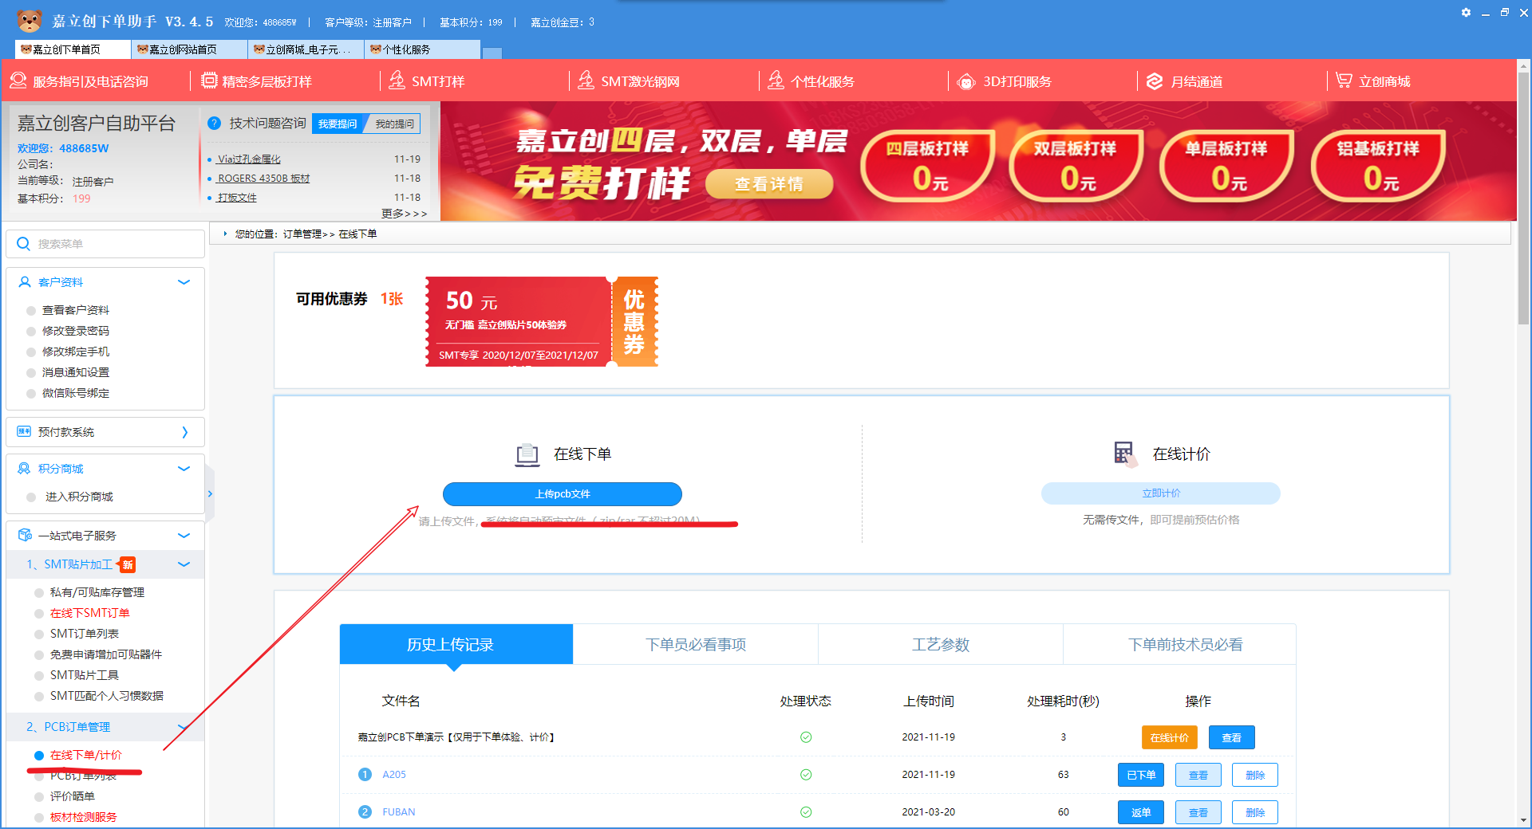Open the settings gear in the title bar
Image resolution: width=1532 pixels, height=829 pixels.
click(1466, 13)
